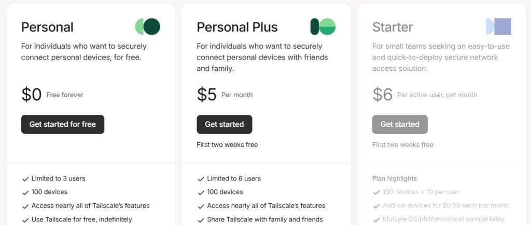Click checkmark beside 'Limited to 6 users'

pyautogui.click(x=201, y=179)
